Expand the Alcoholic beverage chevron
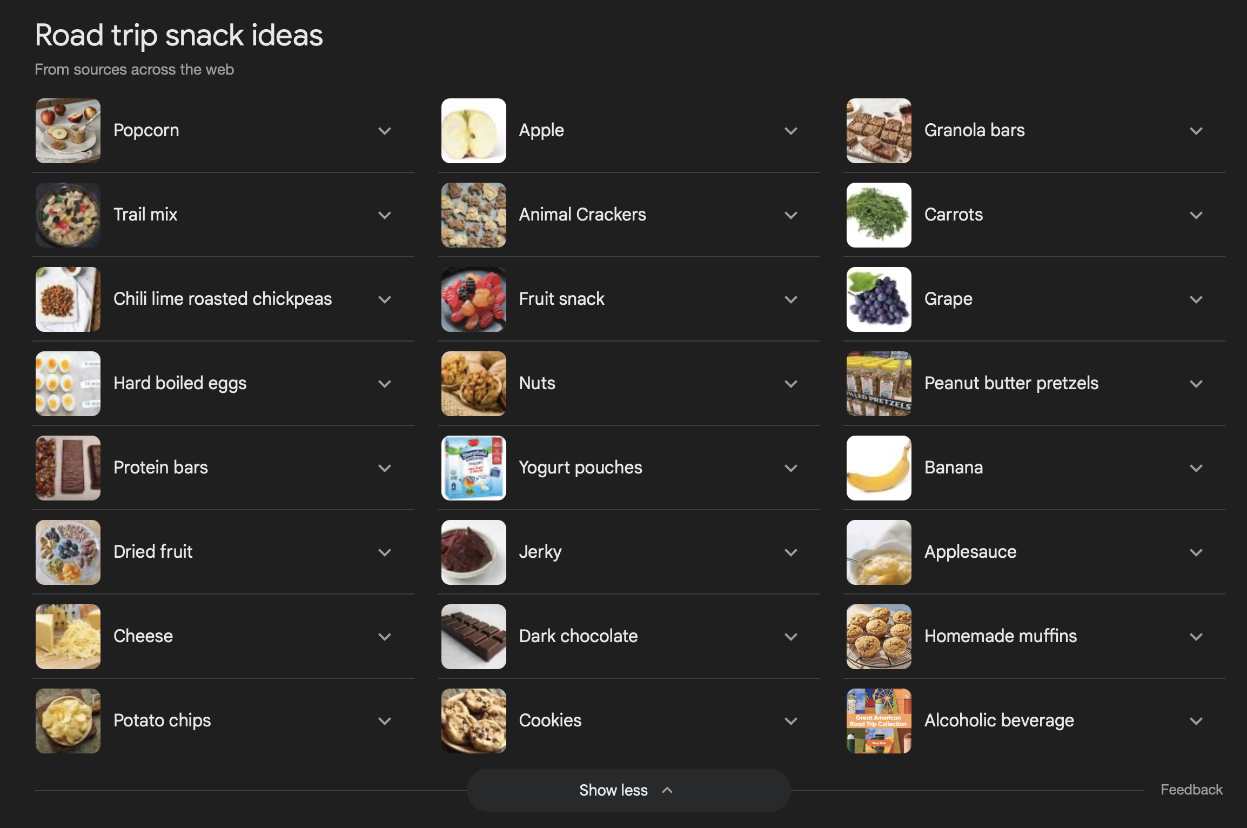 1196,721
